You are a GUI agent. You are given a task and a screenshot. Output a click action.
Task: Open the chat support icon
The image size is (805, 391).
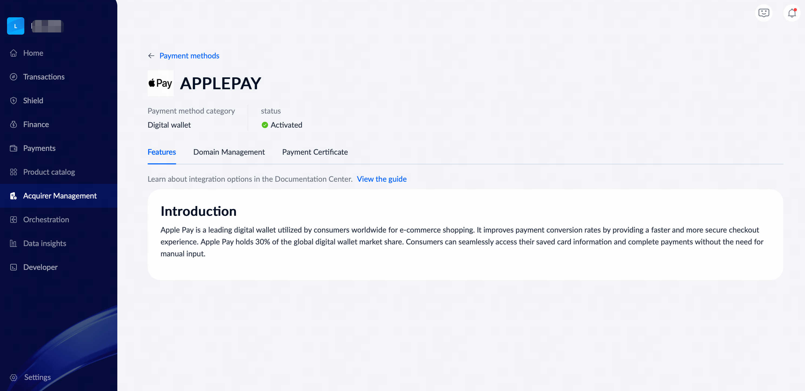(763, 13)
